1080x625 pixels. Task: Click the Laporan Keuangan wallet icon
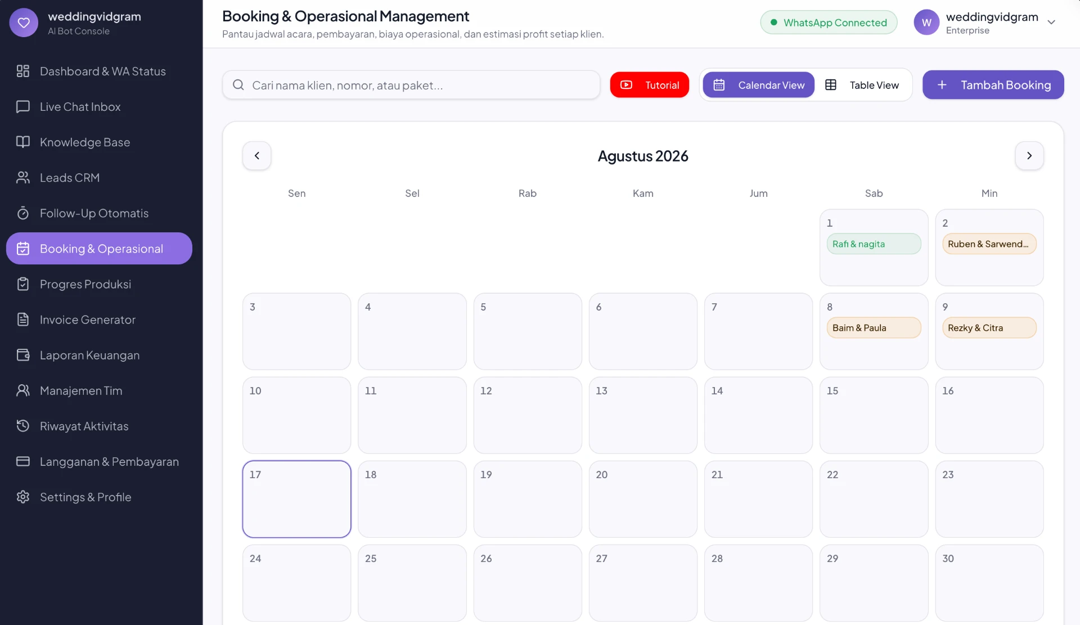tap(23, 354)
